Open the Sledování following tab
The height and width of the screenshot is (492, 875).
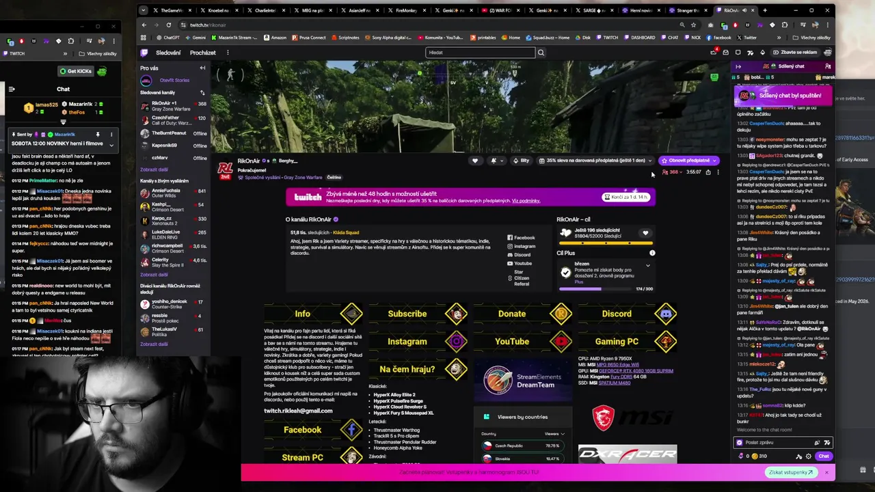coord(168,53)
